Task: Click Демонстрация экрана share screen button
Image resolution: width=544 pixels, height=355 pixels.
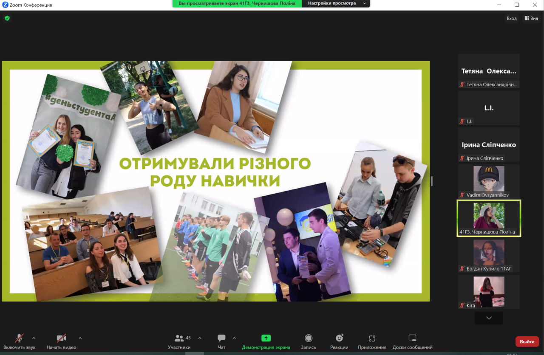Action: (x=266, y=341)
